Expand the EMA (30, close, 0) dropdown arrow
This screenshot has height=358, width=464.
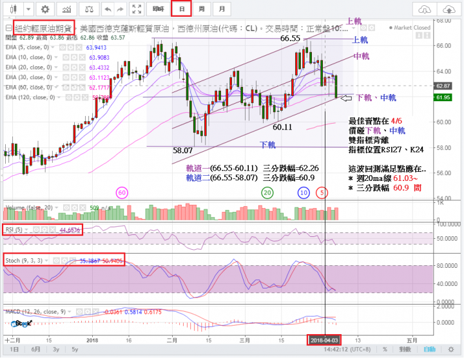[56, 77]
